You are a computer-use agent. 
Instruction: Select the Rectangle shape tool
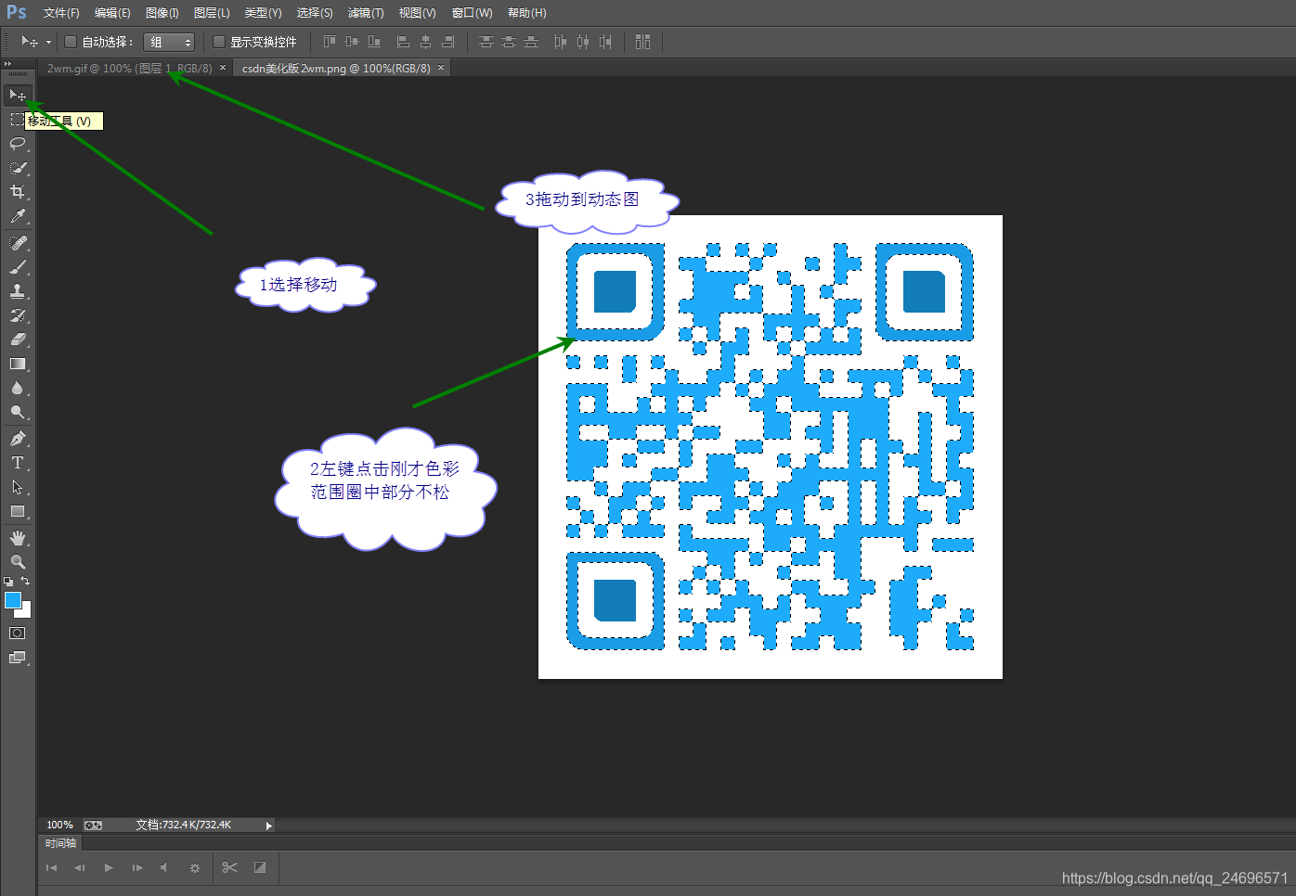(18, 511)
